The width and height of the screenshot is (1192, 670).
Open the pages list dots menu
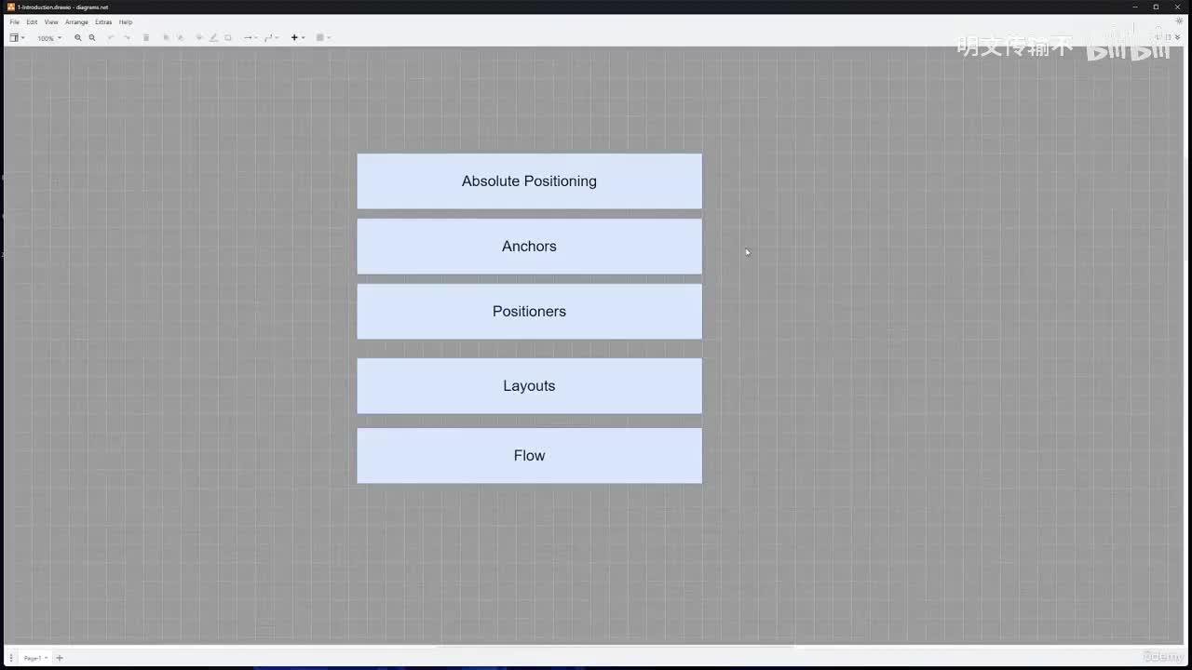[x=11, y=658]
